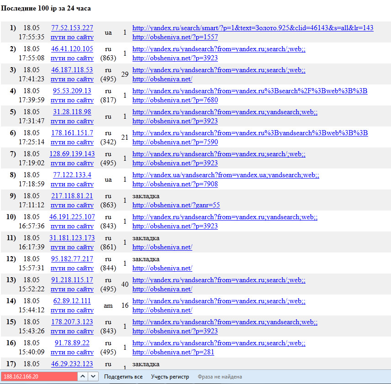The width and height of the screenshot is (391, 384).
Task: Open yandex referrer link in row 4
Action: tap(250, 91)
